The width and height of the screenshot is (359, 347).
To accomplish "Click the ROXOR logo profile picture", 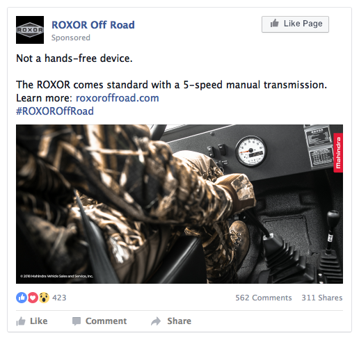I will (x=30, y=30).
